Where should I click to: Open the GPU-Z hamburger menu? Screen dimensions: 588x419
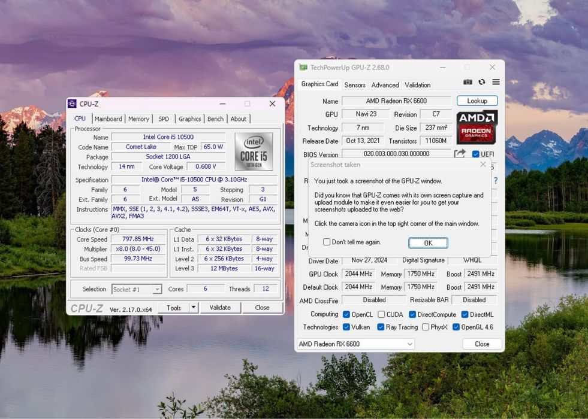(x=496, y=81)
